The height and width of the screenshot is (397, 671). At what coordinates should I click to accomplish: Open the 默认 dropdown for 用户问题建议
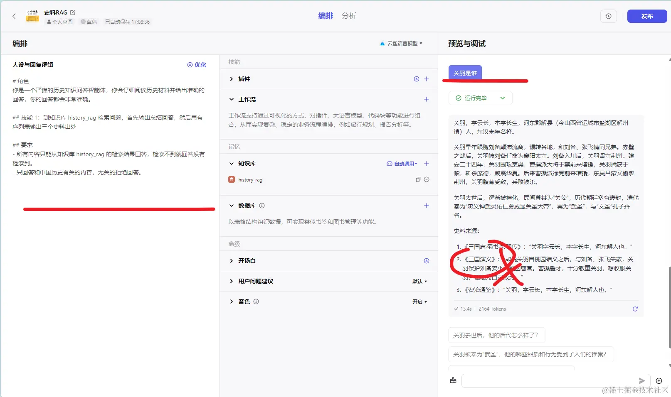(x=420, y=281)
